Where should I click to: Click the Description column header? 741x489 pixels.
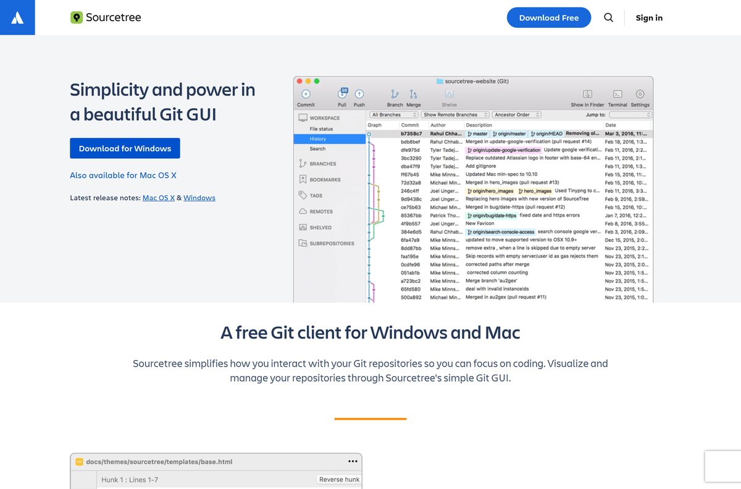point(479,125)
